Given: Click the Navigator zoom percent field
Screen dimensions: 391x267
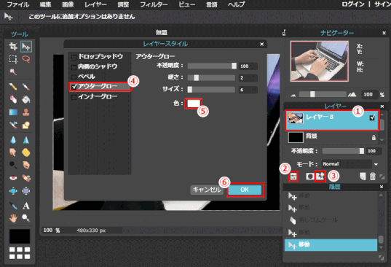Looking at the screenshot, I should [x=370, y=94].
